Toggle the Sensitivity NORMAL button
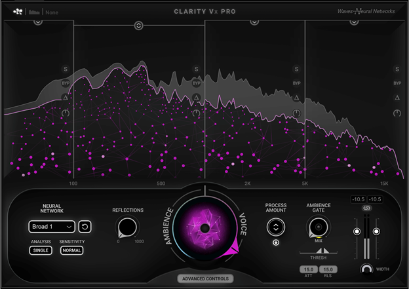This screenshot has width=409, height=289. click(71, 250)
